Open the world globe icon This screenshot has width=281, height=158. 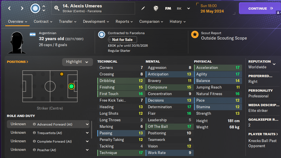156,8
